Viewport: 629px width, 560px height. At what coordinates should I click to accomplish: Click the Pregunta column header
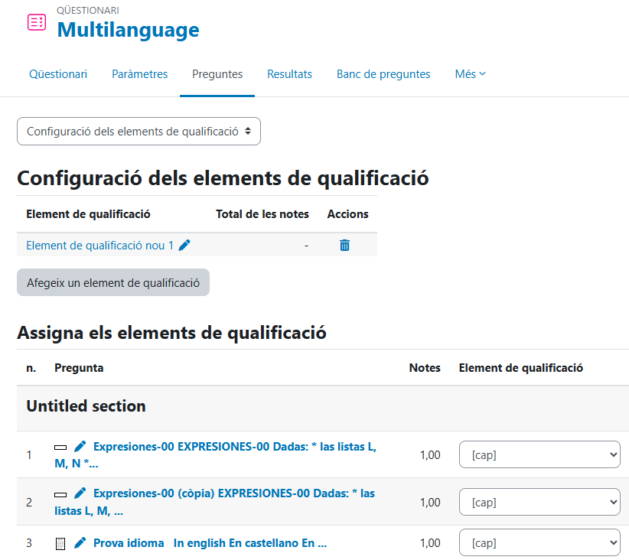(79, 367)
